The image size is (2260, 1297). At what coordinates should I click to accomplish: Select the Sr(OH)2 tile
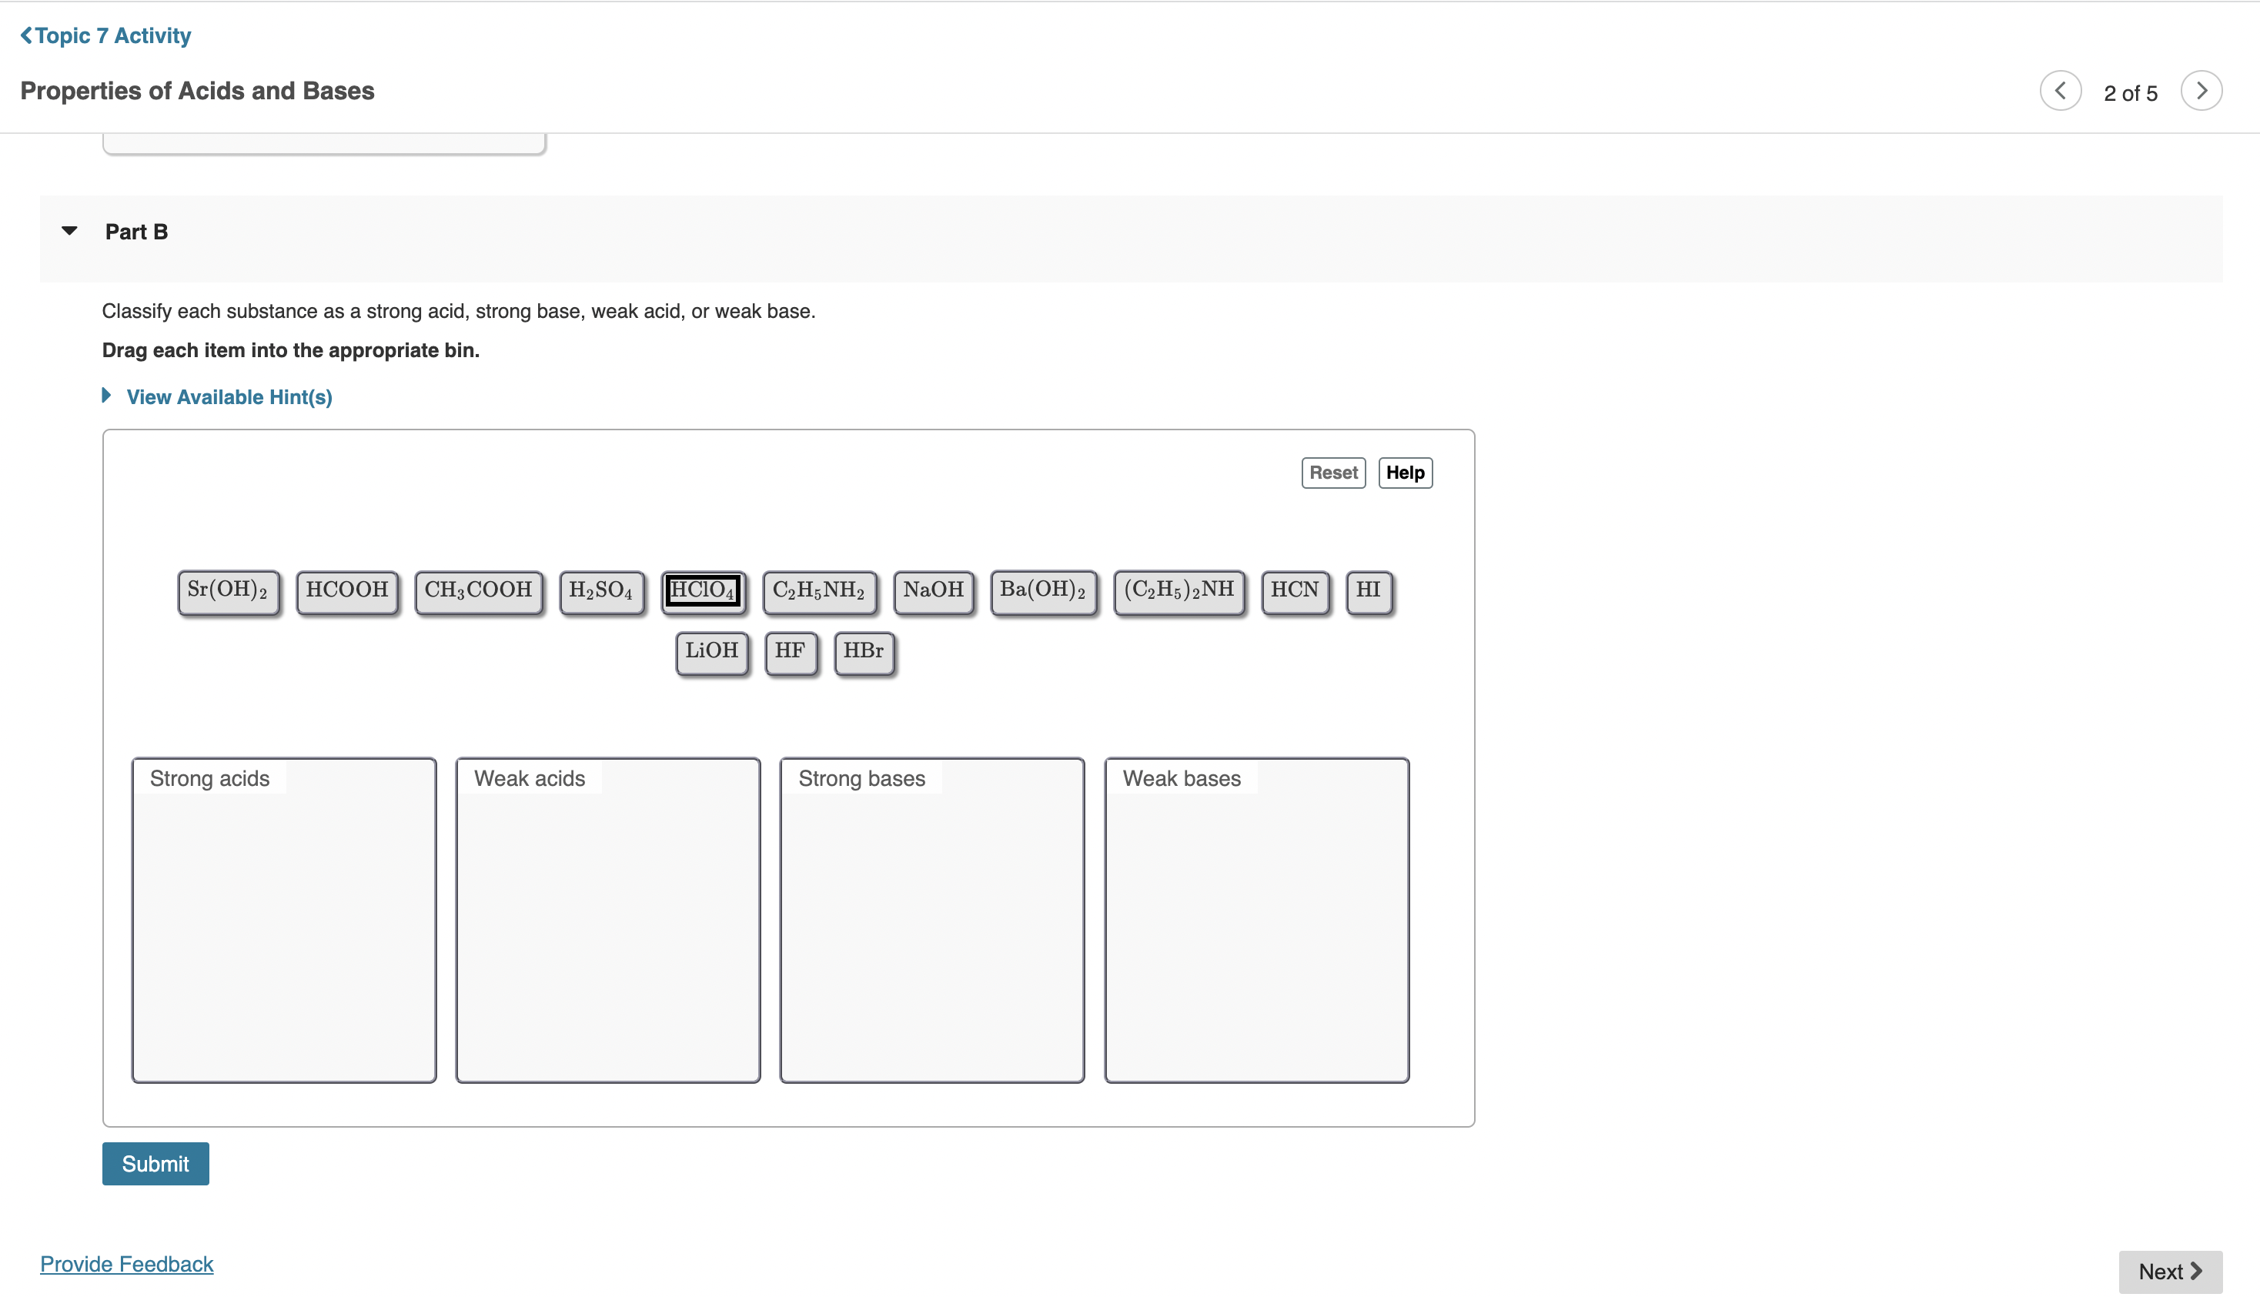(x=228, y=590)
